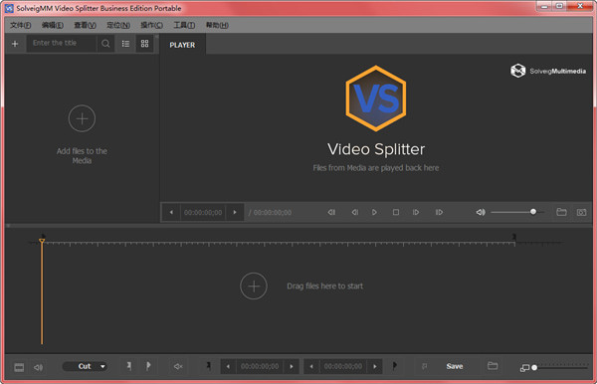This screenshot has height=384, width=597.
Task: Toggle the video track filmstrip icon
Action: click(x=19, y=367)
